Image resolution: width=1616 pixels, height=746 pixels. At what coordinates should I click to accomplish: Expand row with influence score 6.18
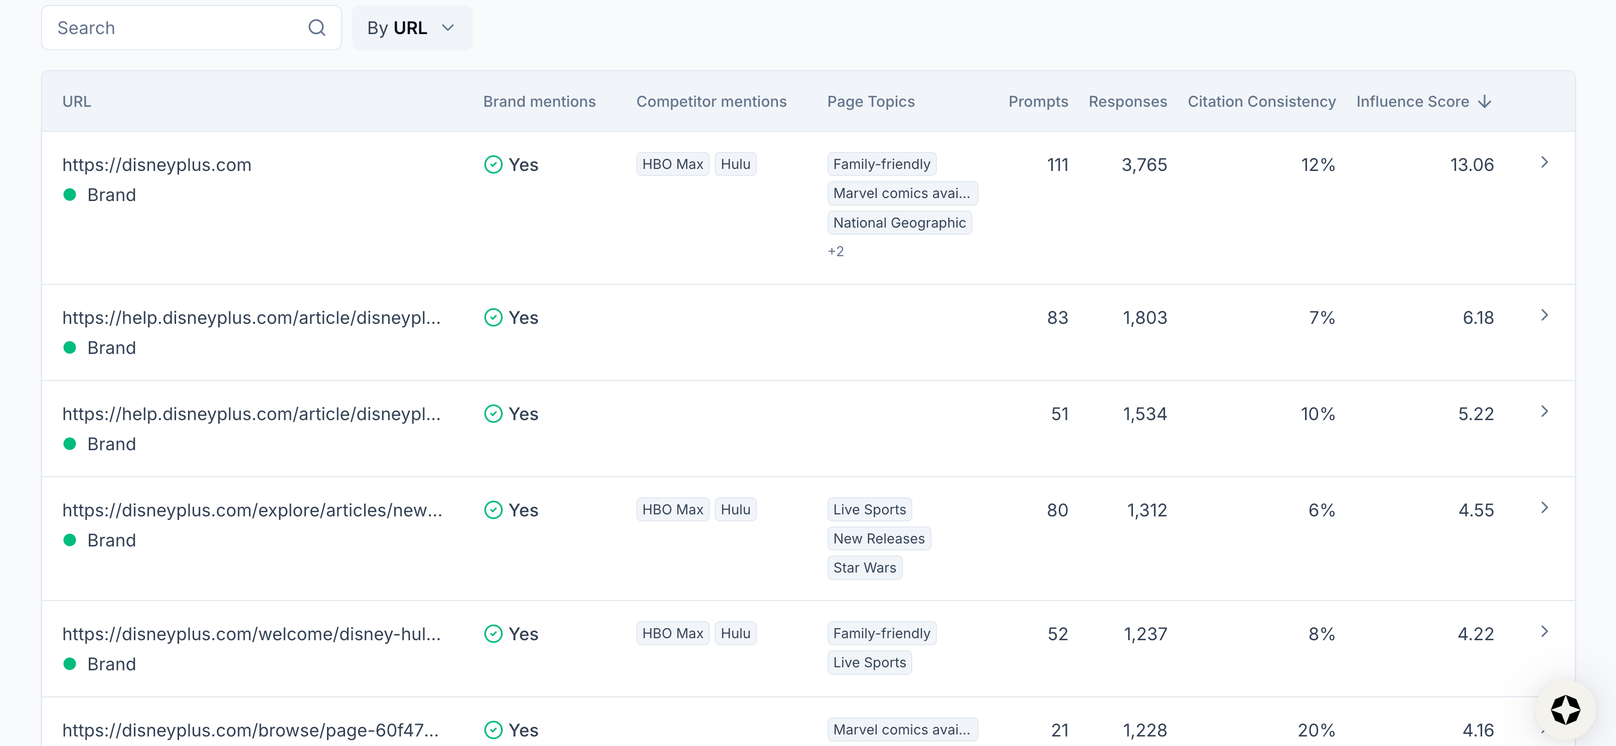coord(1544,315)
